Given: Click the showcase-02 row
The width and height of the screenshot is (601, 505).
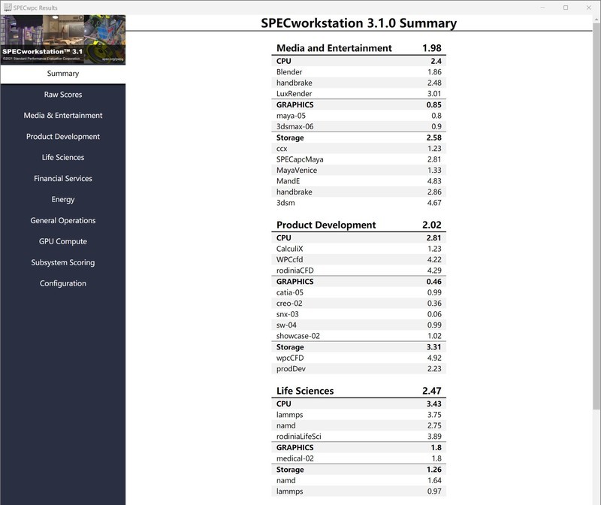Looking at the screenshot, I should click(359, 336).
